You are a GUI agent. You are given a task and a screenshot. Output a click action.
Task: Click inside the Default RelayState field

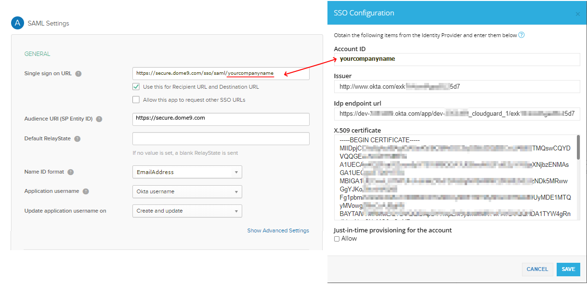(221, 138)
